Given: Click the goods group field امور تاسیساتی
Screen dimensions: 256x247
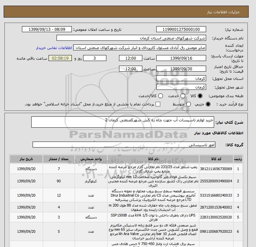Looking at the screenshot, I should [124, 145].
